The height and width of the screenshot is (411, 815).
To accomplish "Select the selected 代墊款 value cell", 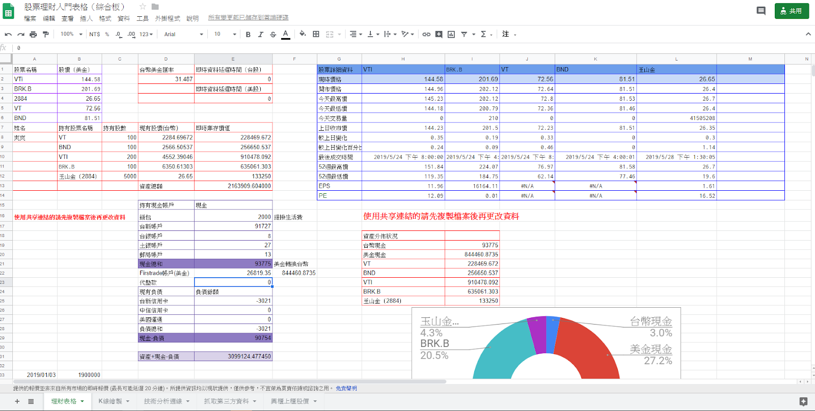I will click(x=233, y=282).
